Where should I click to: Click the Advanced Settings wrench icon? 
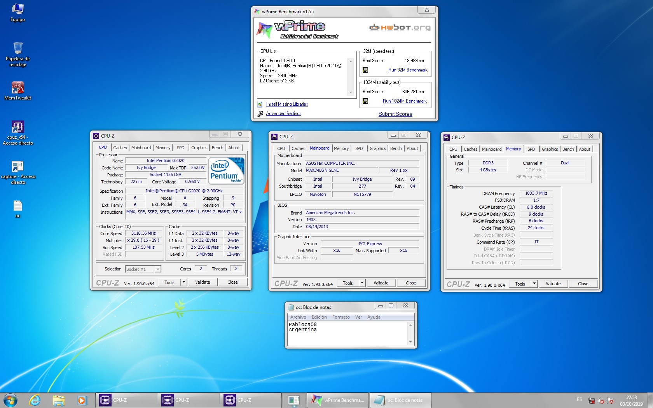pos(260,113)
